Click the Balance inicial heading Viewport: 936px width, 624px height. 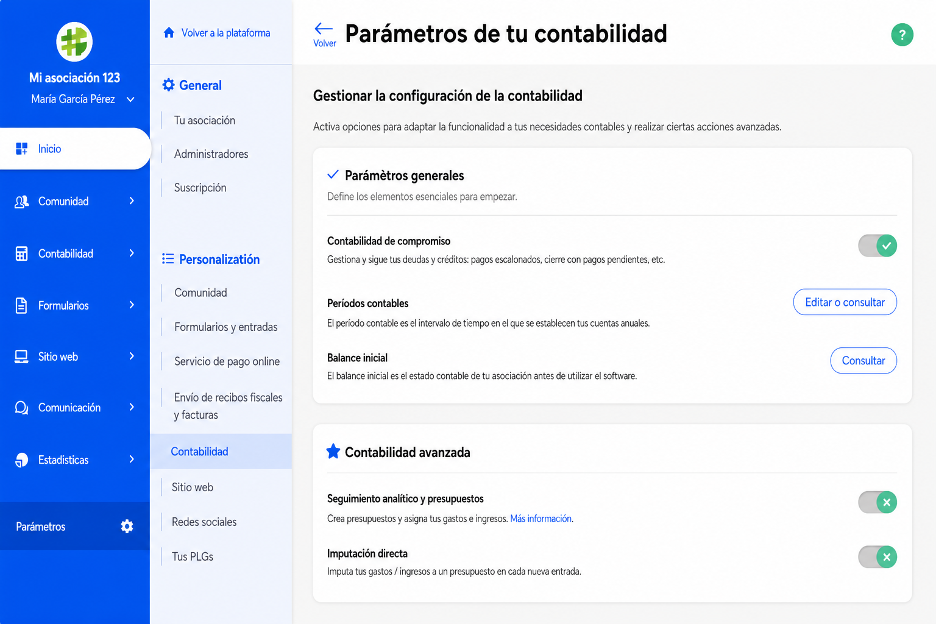click(x=357, y=358)
